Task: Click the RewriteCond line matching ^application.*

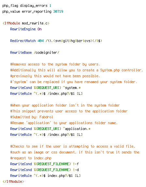Action: (x=50, y=129)
